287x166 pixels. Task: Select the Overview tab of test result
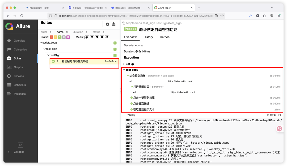coord(130,37)
